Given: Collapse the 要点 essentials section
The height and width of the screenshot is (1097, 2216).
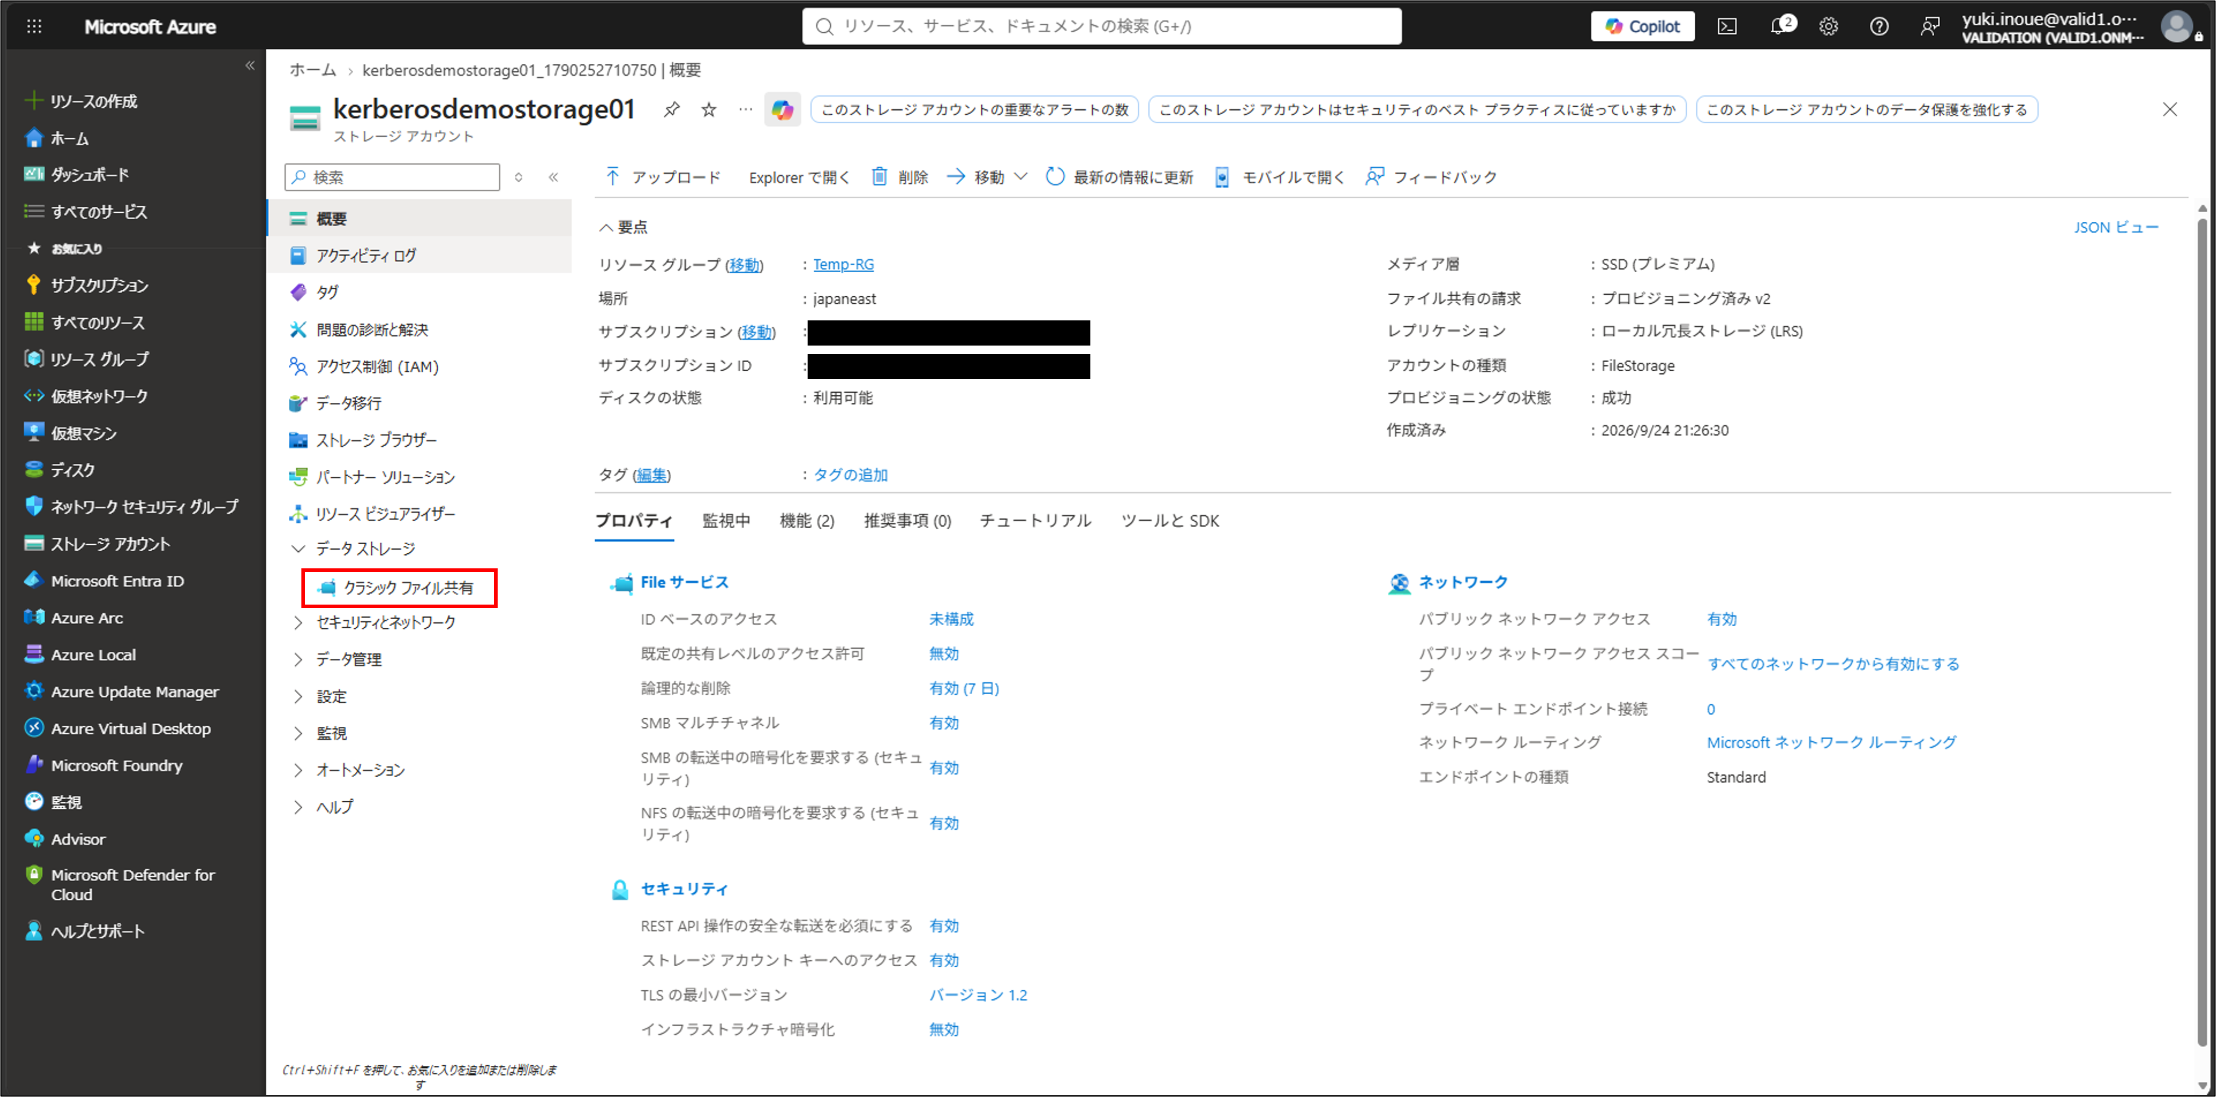Looking at the screenshot, I should pos(623,227).
